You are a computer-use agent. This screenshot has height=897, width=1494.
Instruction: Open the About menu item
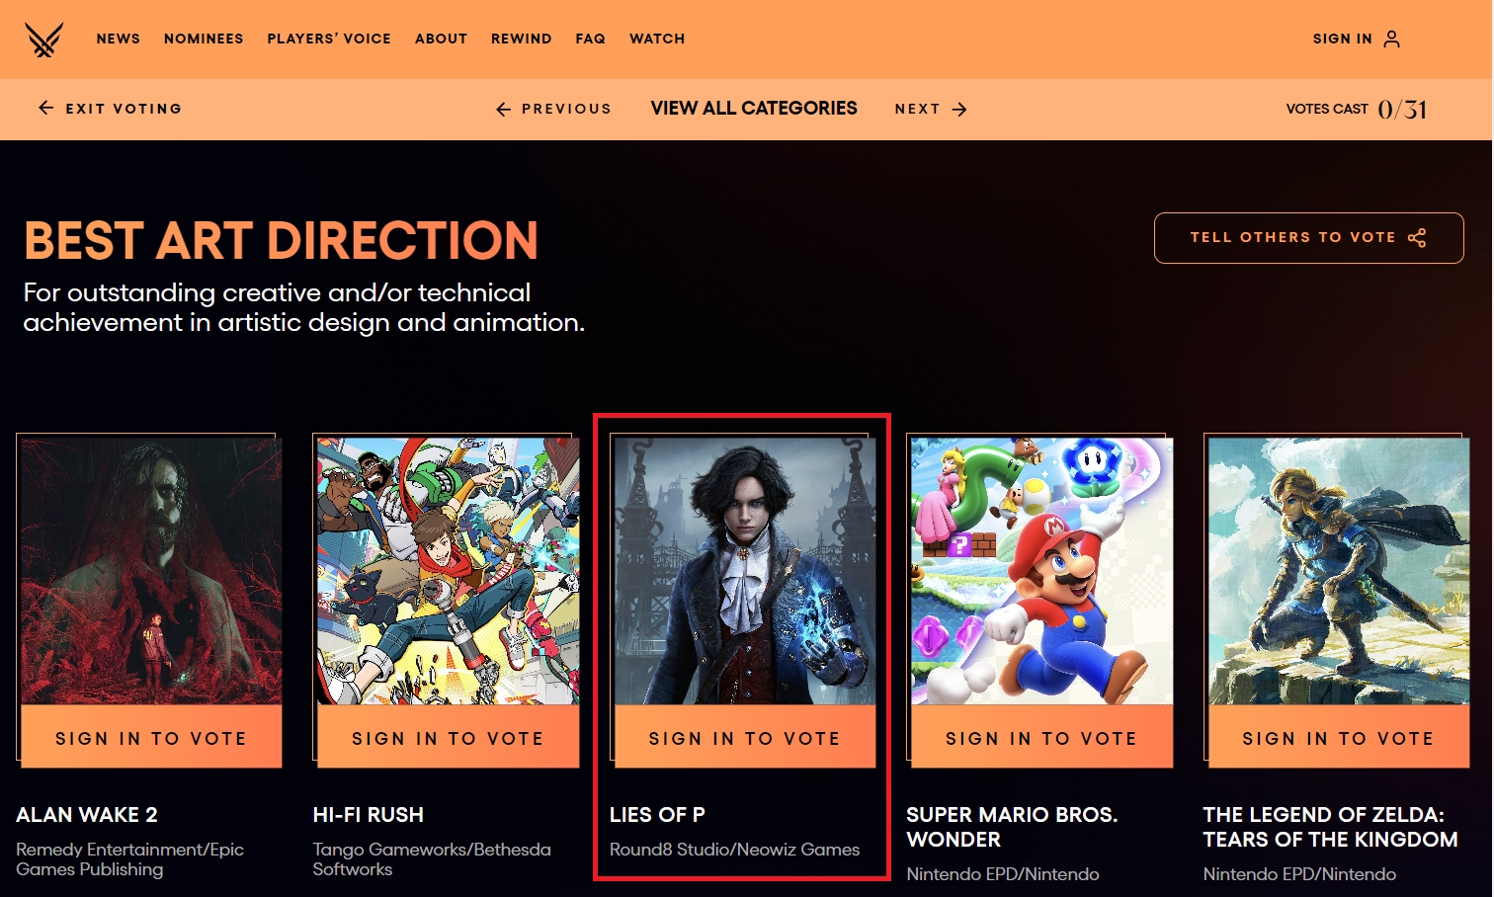[x=441, y=39]
